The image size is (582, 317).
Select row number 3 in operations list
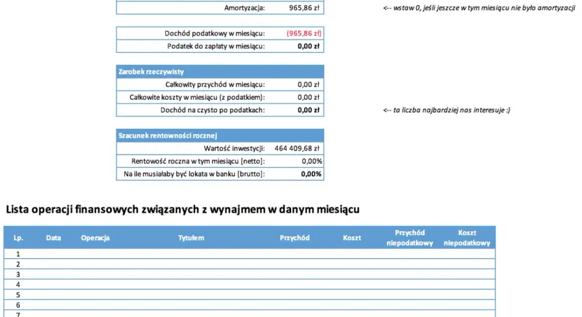(18, 274)
